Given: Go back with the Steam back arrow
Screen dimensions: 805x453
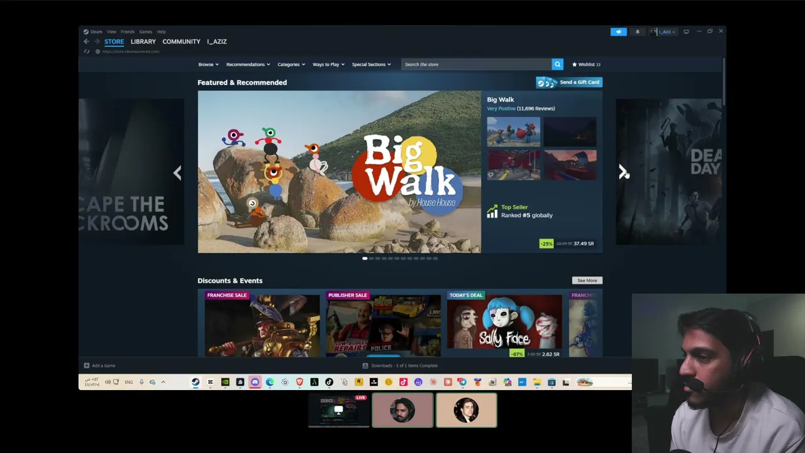Looking at the screenshot, I should tap(86, 42).
